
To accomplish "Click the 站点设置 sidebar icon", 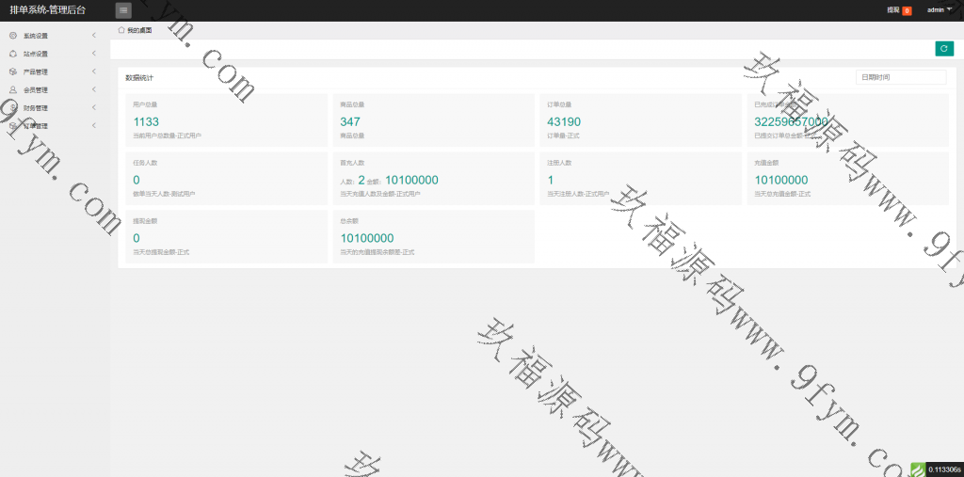I will (x=12, y=54).
